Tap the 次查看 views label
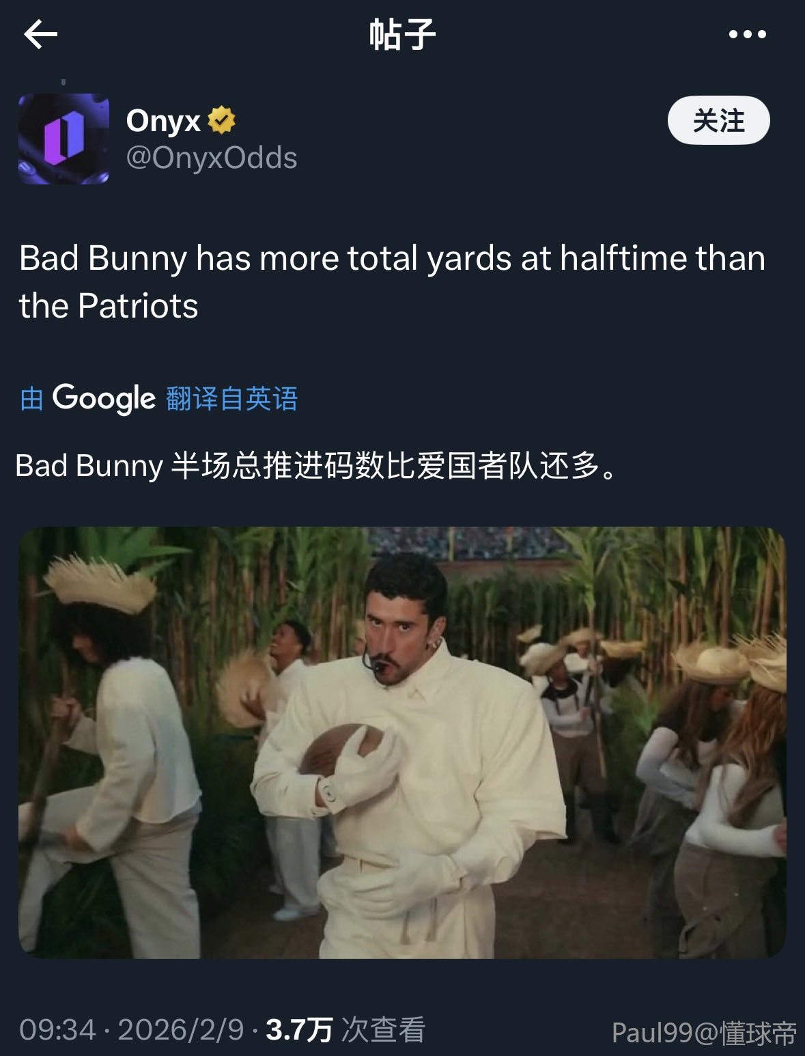Image resolution: width=805 pixels, height=1056 pixels. (383, 1029)
